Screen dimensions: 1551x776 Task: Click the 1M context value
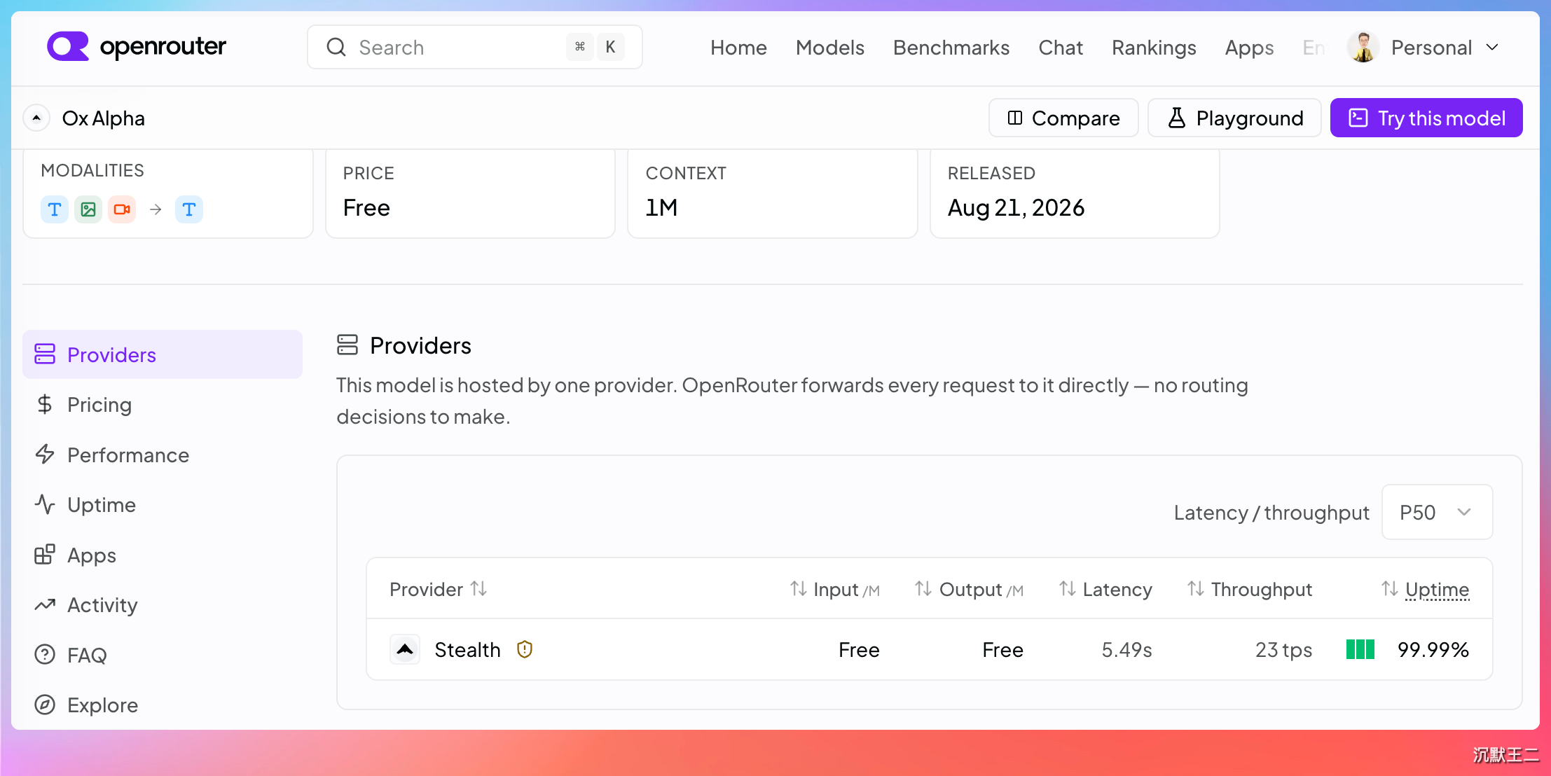(x=661, y=207)
